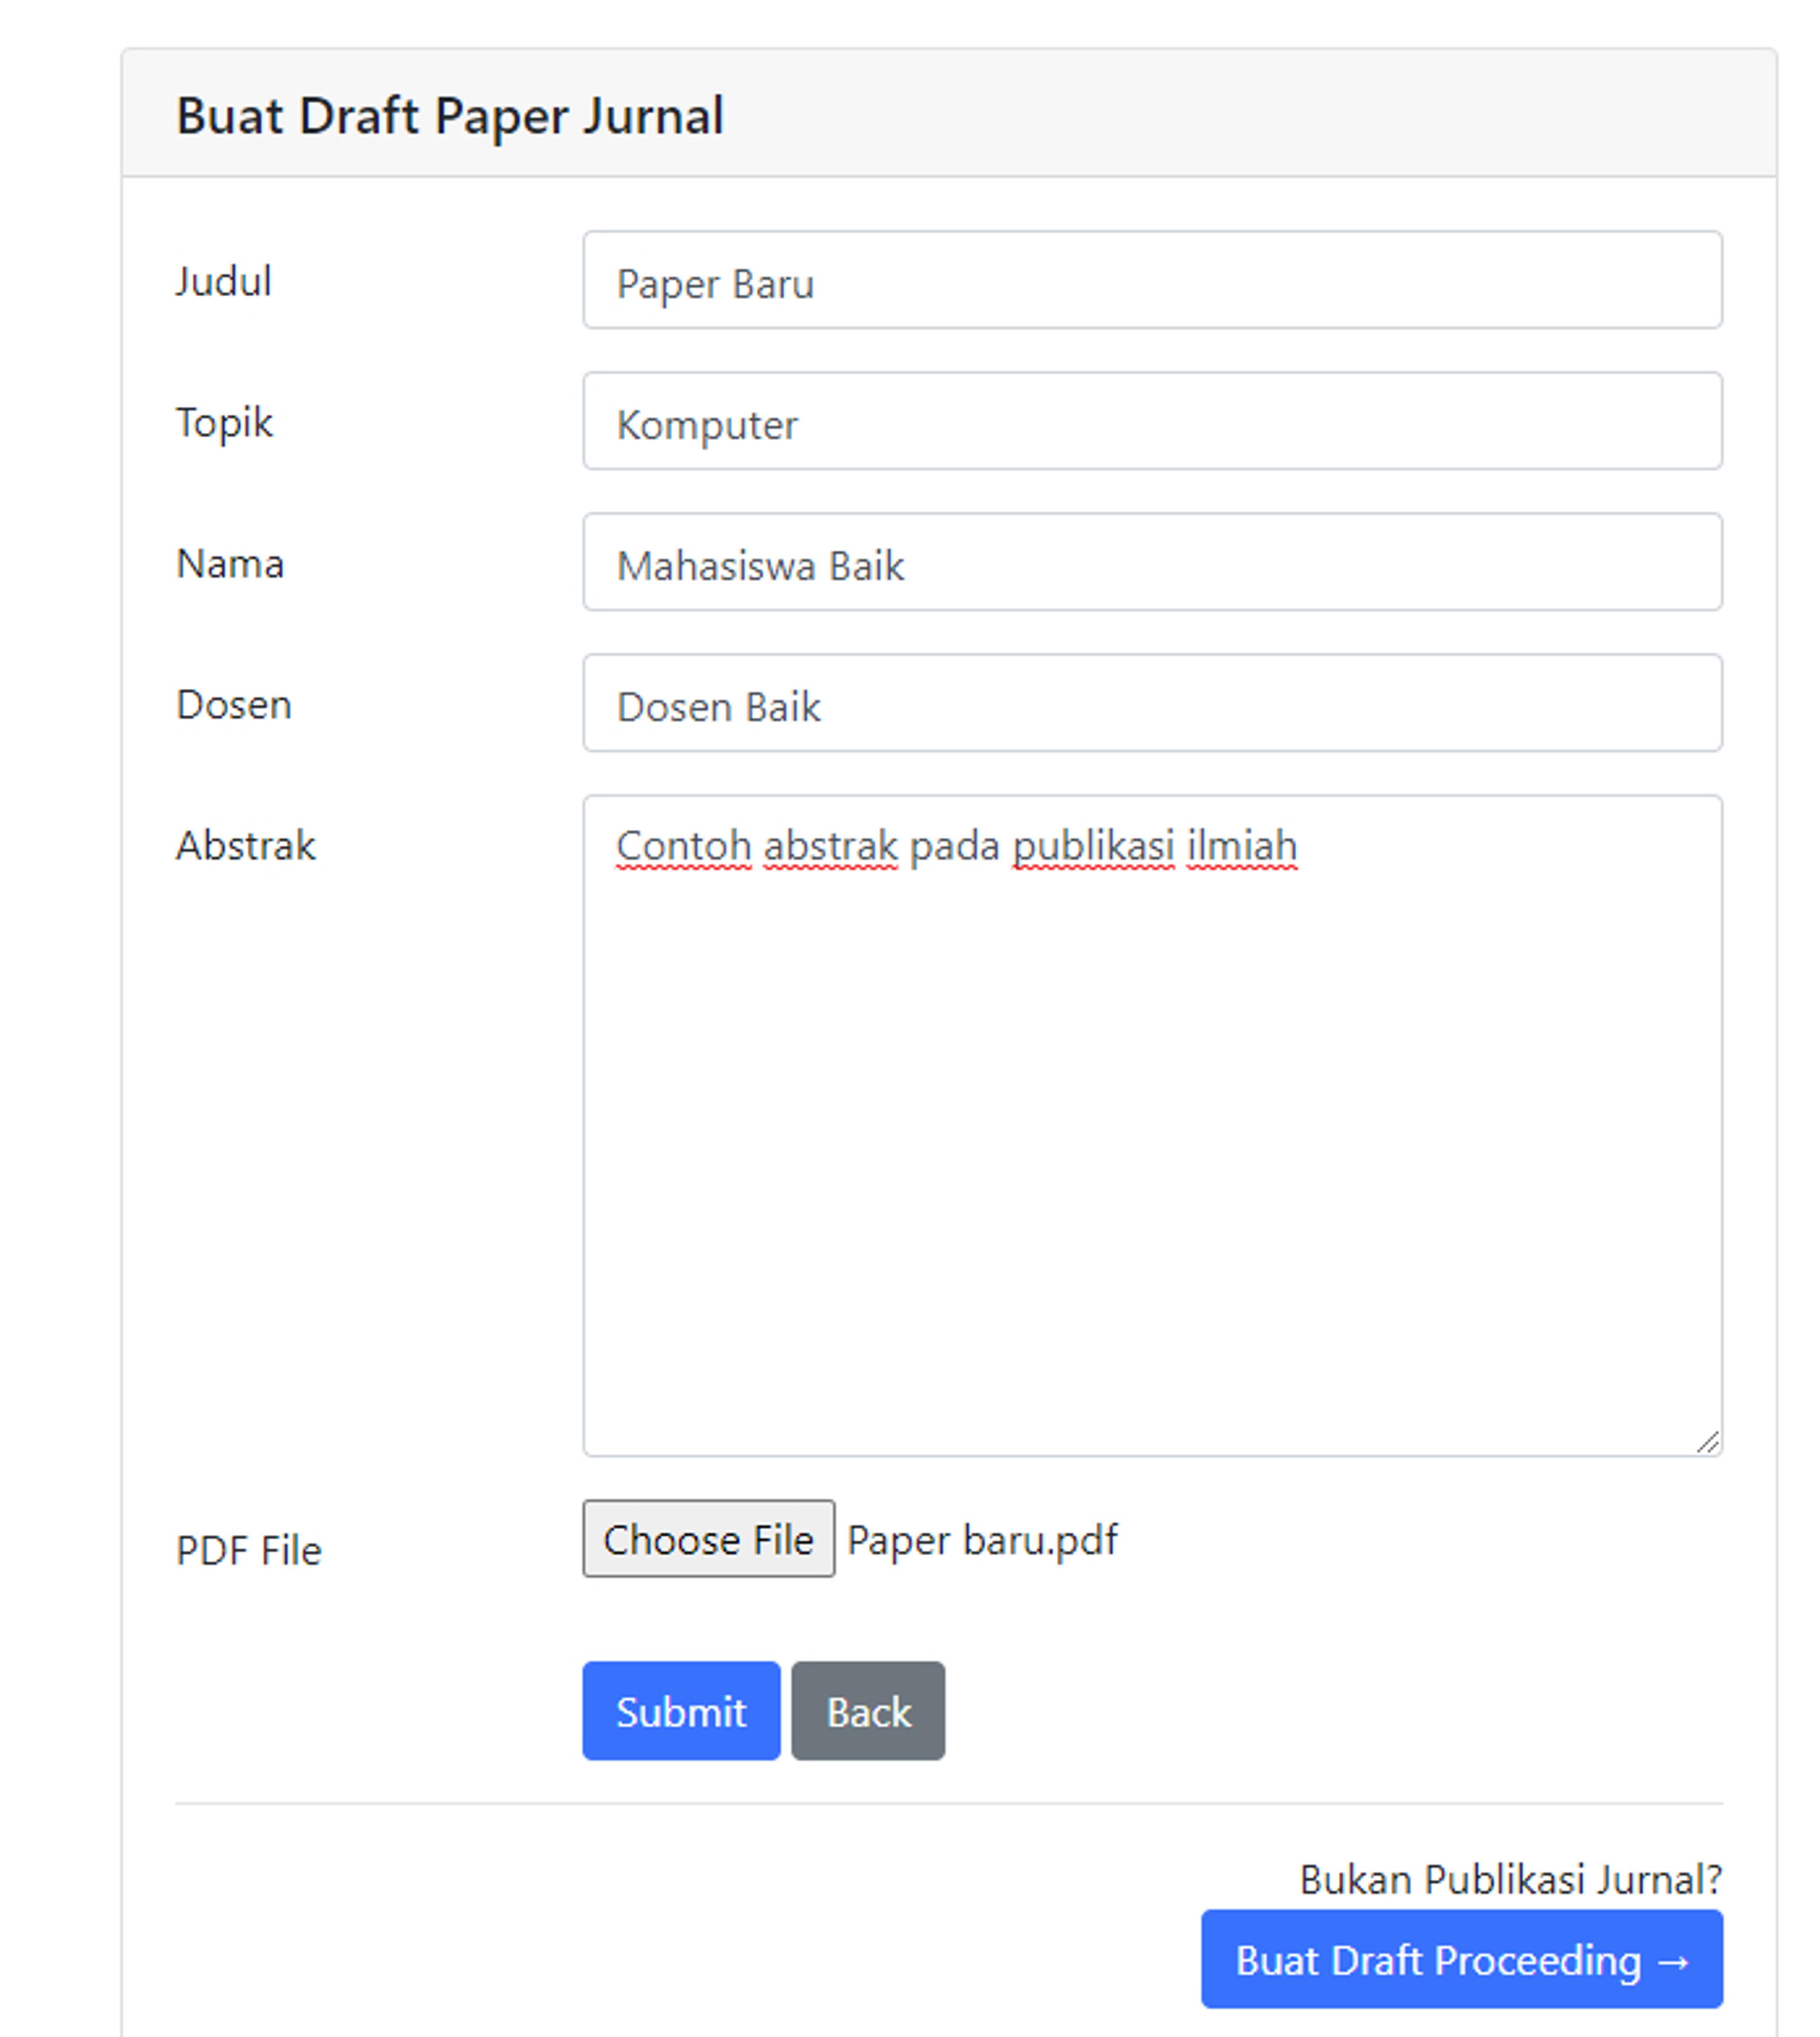Click the gray Back button
The height and width of the screenshot is (2037, 1820).
[867, 1711]
